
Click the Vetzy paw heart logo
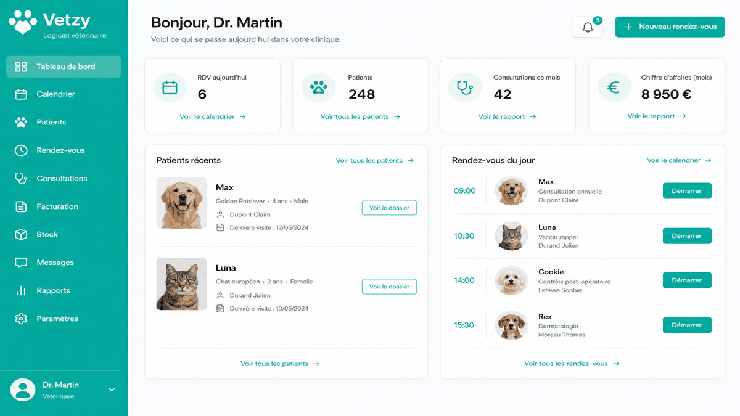(23, 22)
